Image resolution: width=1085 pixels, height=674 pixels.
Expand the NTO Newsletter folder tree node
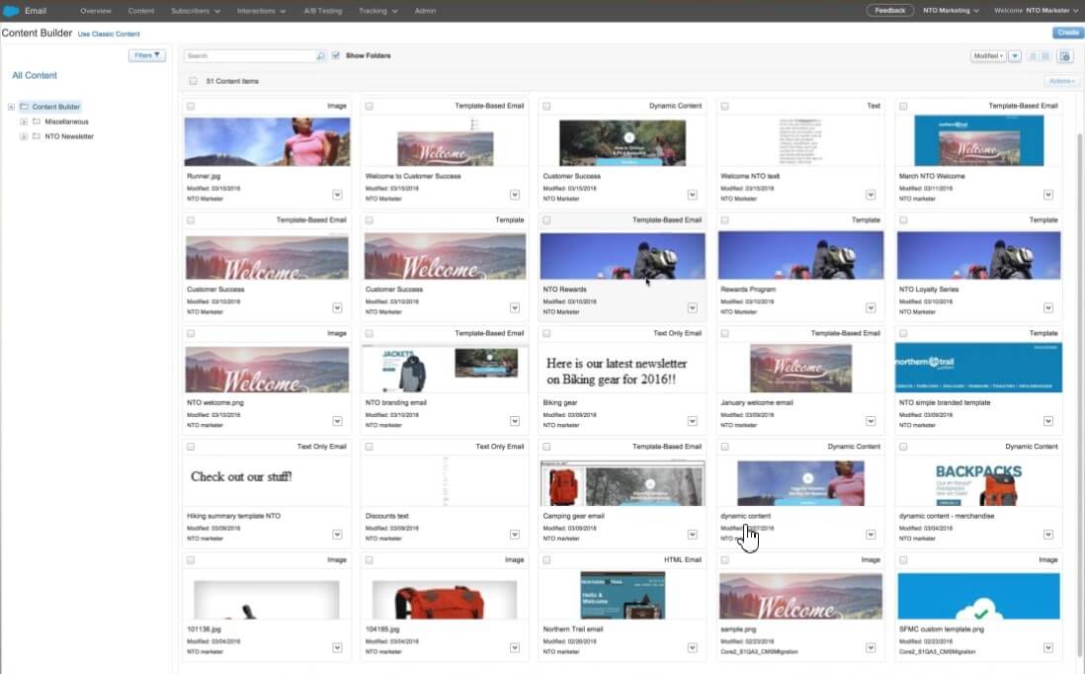click(24, 136)
